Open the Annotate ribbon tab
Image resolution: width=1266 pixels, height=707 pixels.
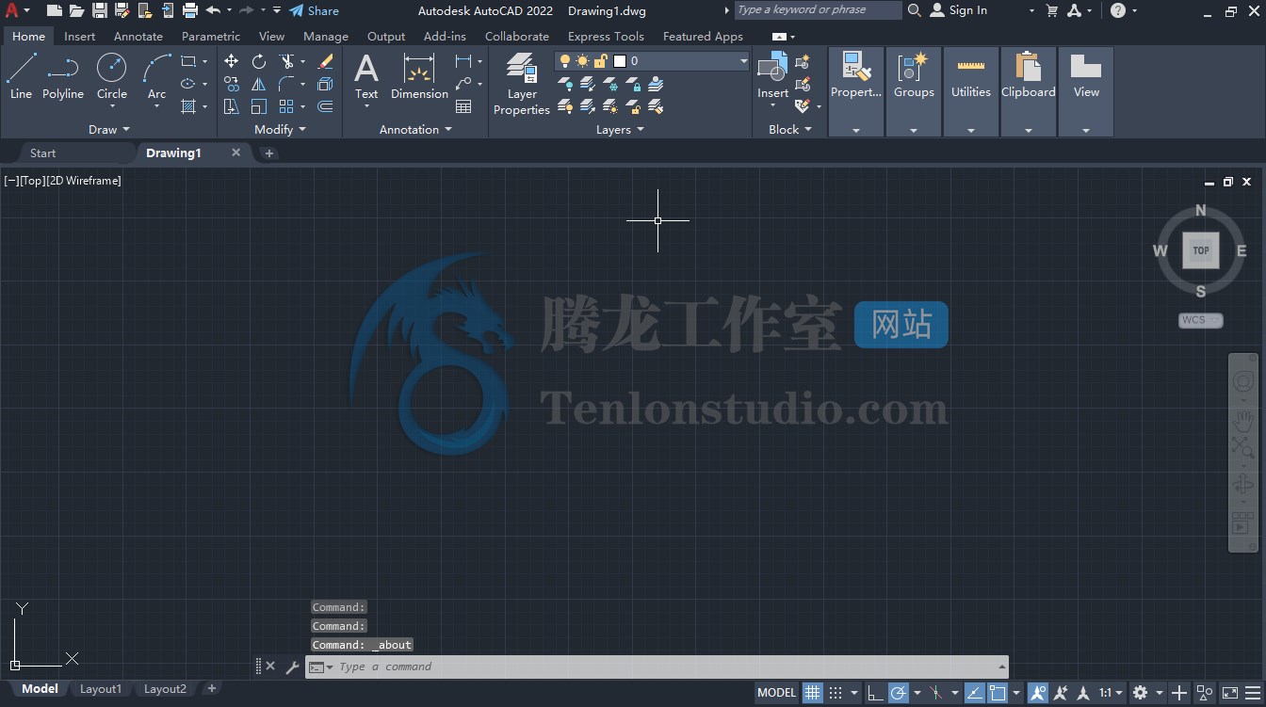point(138,36)
